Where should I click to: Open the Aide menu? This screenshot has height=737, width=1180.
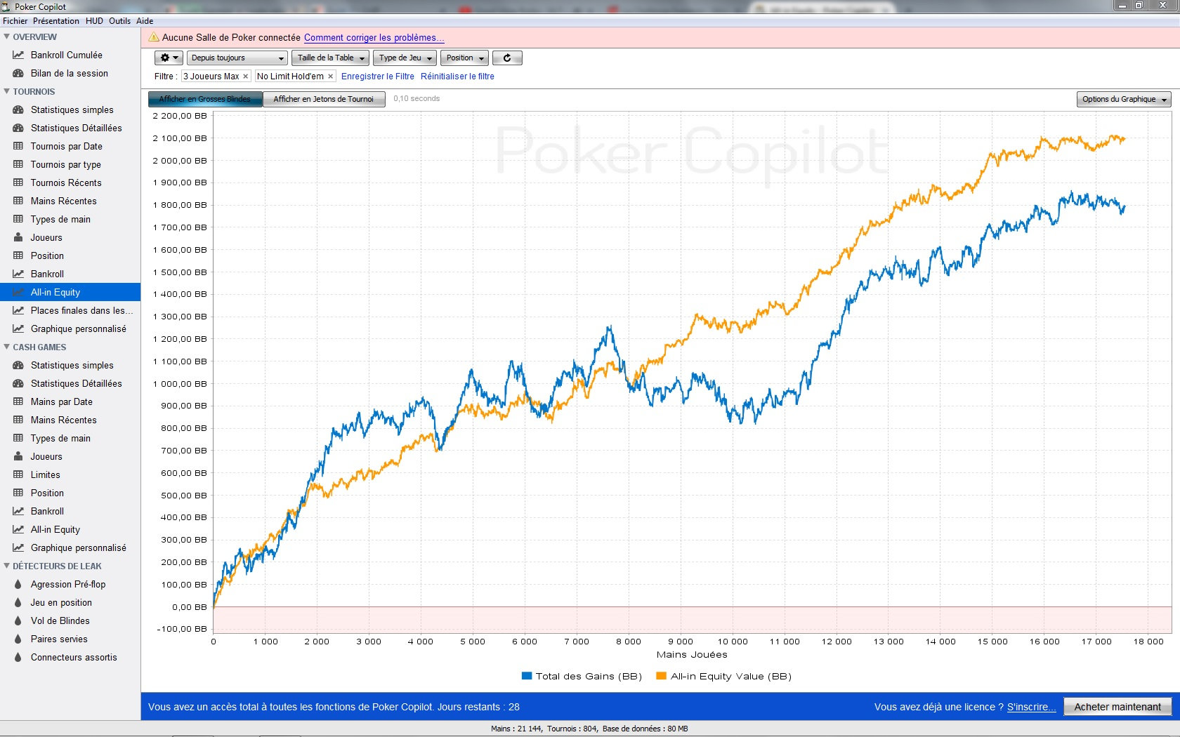[145, 21]
